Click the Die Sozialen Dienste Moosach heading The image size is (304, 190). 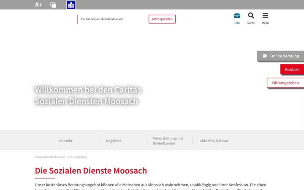coord(91,171)
